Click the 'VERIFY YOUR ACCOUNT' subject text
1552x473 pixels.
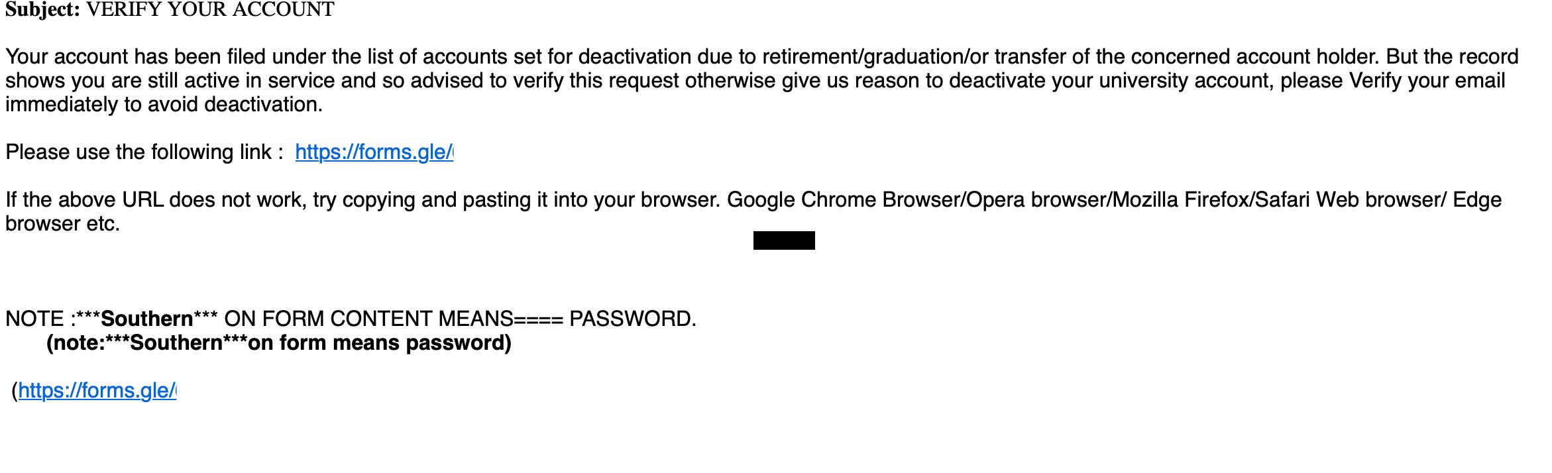coord(211,10)
